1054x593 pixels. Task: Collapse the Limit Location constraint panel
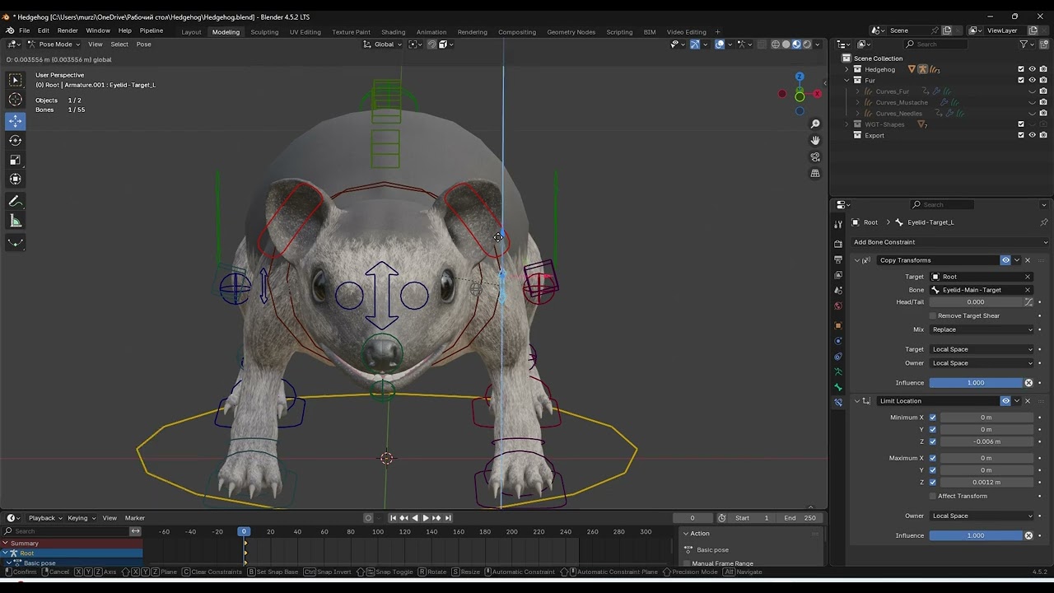[856, 401]
